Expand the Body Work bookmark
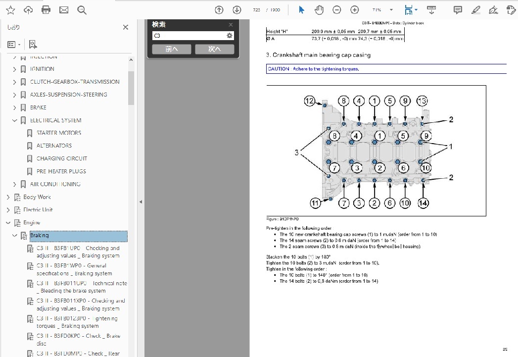The image size is (518, 357). pos(8,197)
